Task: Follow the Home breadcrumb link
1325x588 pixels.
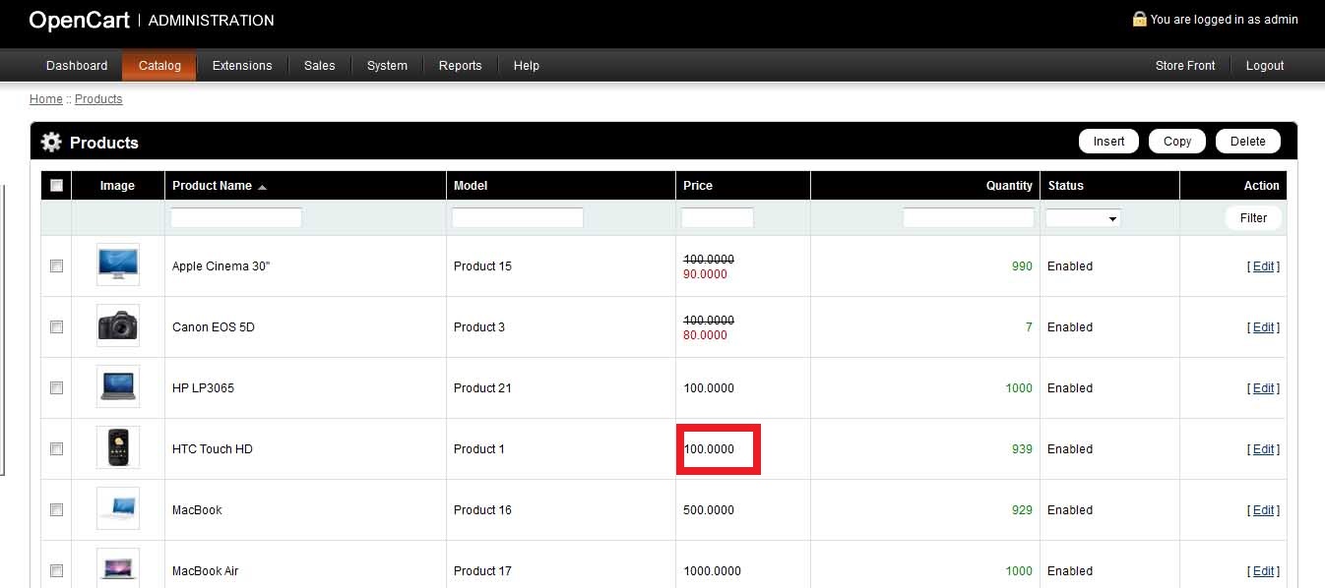Action: [46, 99]
